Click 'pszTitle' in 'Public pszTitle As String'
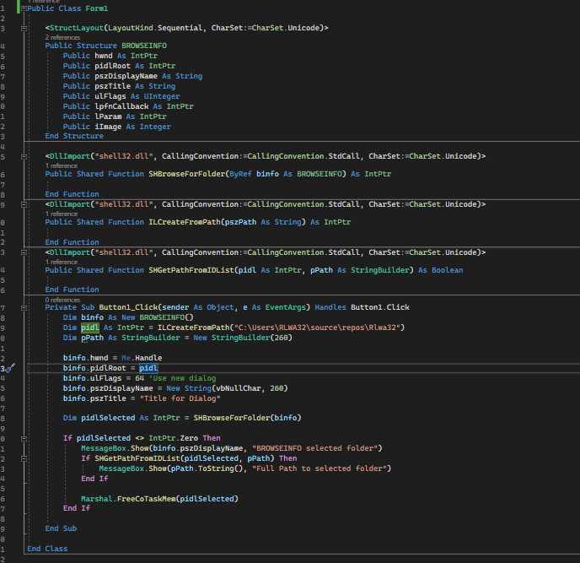This screenshot has height=563, width=580. click(x=112, y=86)
